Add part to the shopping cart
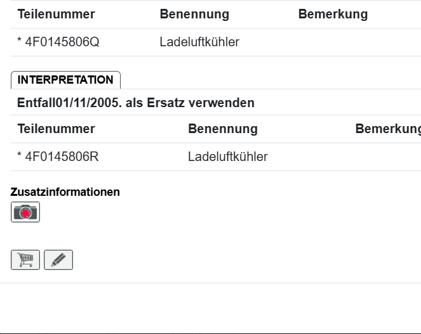This screenshot has width=421, height=334. point(25,260)
